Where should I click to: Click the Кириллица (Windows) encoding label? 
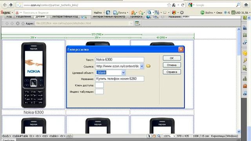coord(224,136)
